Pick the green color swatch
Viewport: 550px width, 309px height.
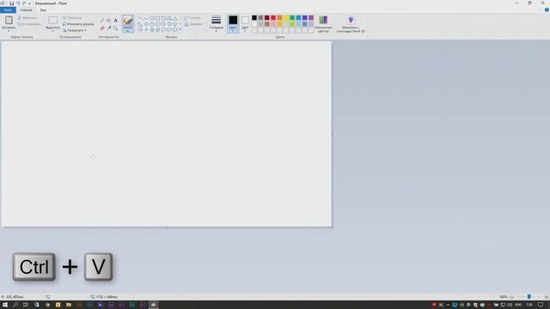click(292, 18)
